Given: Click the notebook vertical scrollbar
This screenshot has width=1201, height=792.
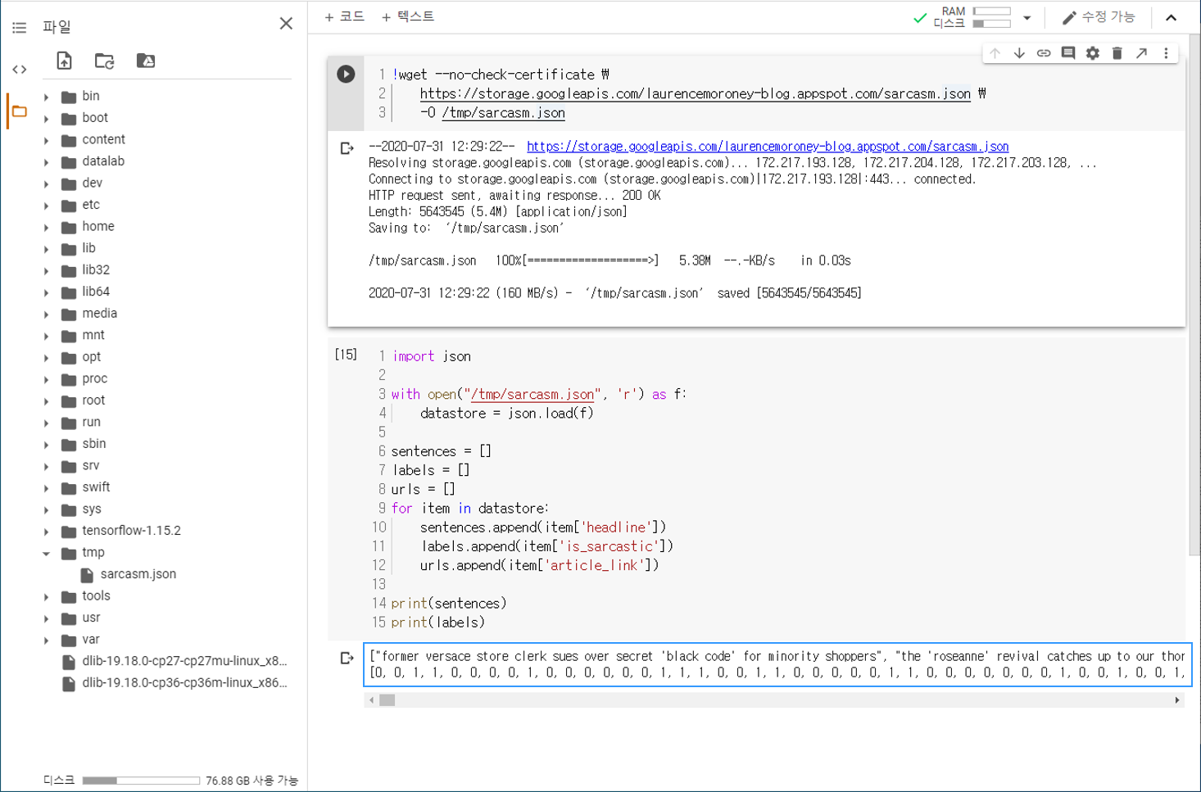Looking at the screenshot, I should tap(1194, 295).
